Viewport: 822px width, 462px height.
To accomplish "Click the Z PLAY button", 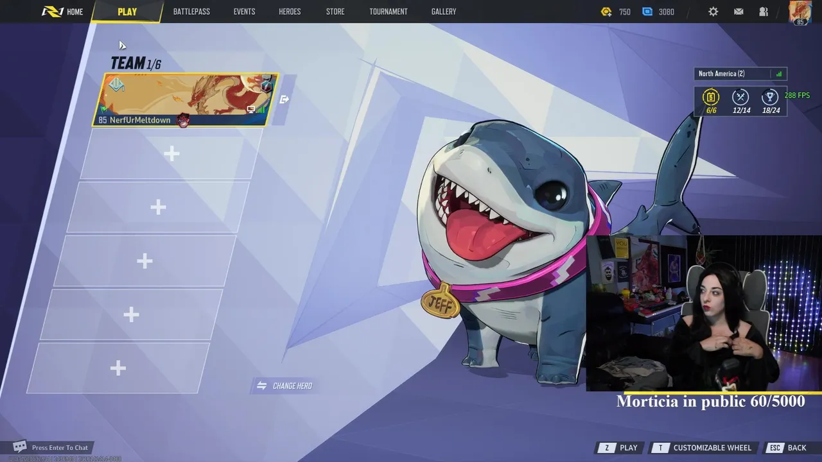I will coord(618,448).
